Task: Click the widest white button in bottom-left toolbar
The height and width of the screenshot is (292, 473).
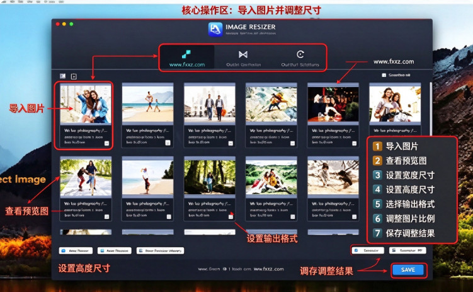Action: click(160, 250)
